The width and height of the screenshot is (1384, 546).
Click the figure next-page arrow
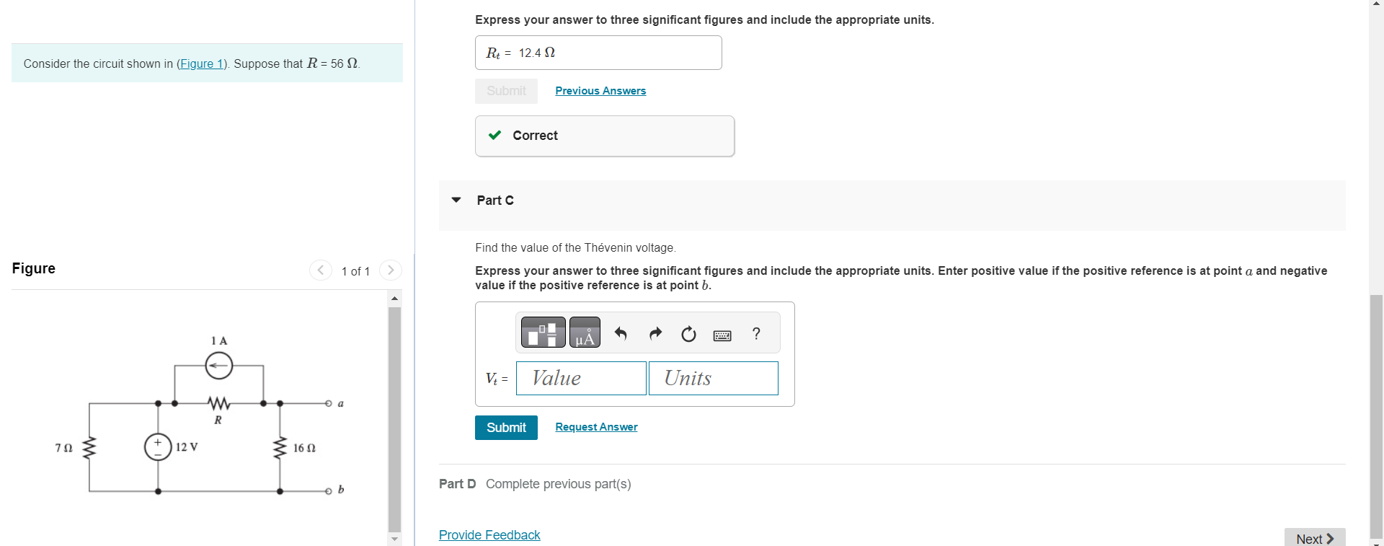390,270
